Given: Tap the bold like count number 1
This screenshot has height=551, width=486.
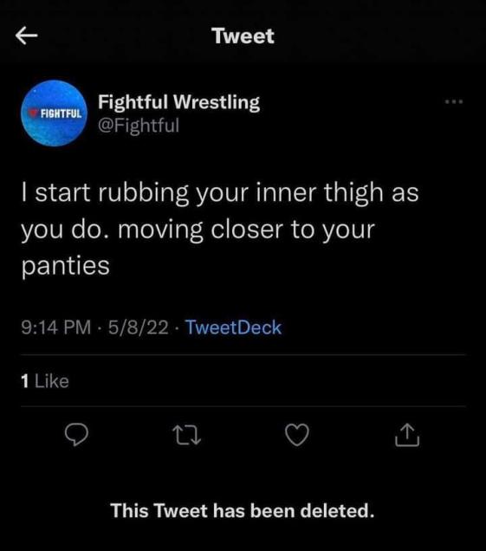Looking at the screenshot, I should (24, 381).
